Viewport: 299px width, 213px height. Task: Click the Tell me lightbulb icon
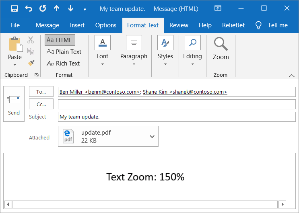[258, 25]
